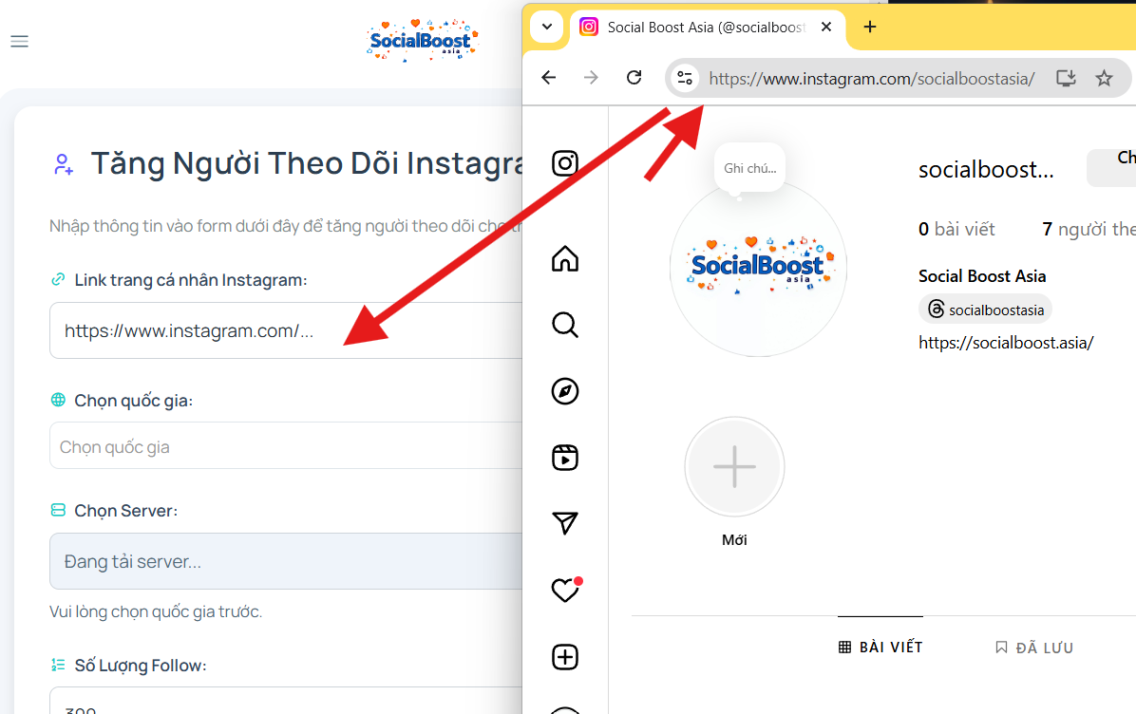Open Instagram Explore compass icon
This screenshot has width=1136, height=714.
point(565,391)
